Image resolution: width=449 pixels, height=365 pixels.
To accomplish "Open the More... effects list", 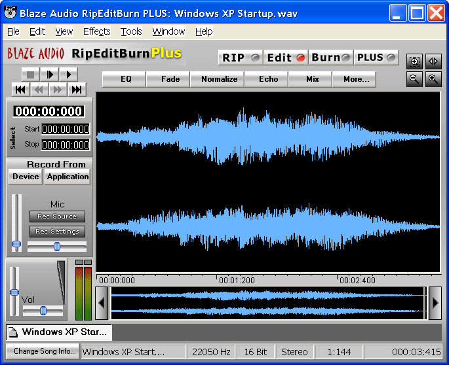I will point(354,79).
